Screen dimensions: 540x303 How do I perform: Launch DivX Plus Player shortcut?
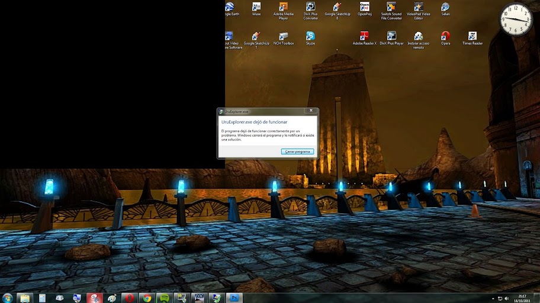391,38
